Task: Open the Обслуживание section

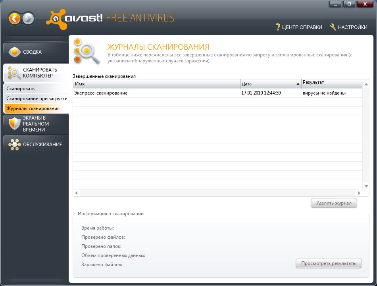Action: pyautogui.click(x=36, y=145)
